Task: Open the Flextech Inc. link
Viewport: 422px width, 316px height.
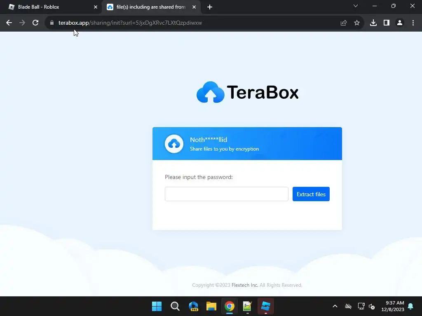Action: tap(245, 285)
